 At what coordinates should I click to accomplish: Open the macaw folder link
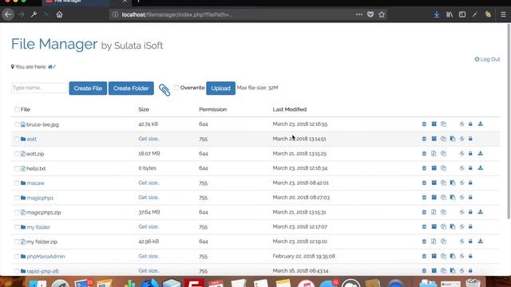(x=35, y=183)
